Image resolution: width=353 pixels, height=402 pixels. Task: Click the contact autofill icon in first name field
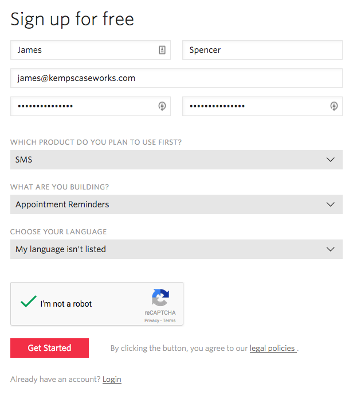(162, 50)
